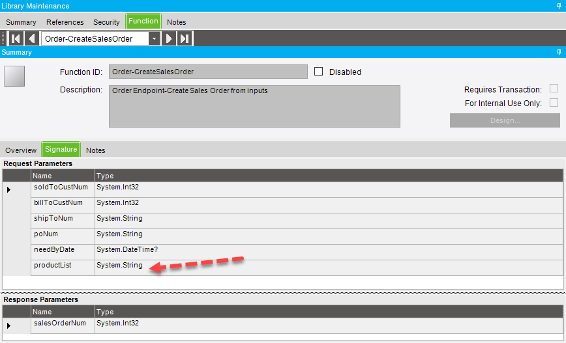Viewport: 566px width, 343px height.
Task: Click System.String type for poNum
Action: click(x=329, y=236)
